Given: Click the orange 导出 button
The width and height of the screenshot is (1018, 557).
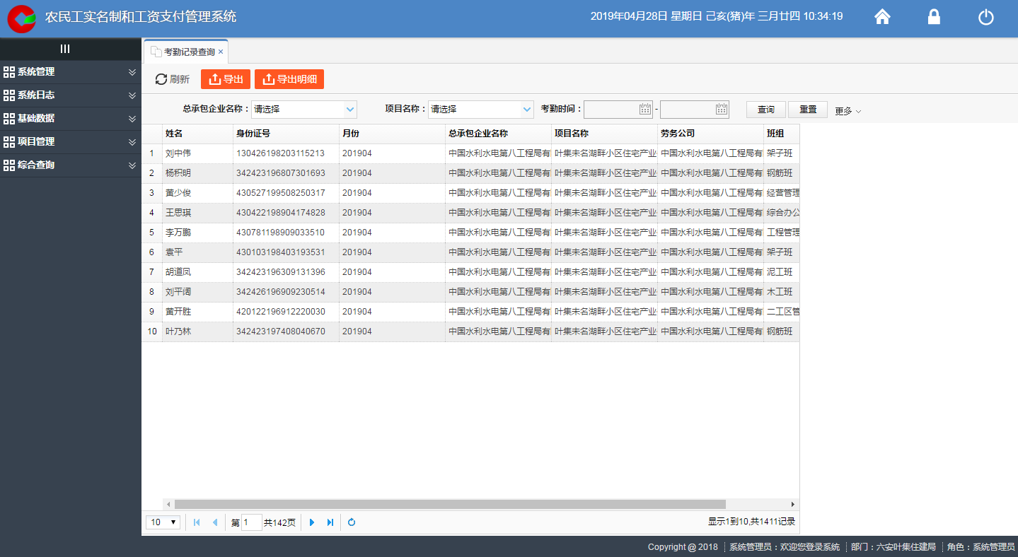Looking at the screenshot, I should pyautogui.click(x=226, y=79).
